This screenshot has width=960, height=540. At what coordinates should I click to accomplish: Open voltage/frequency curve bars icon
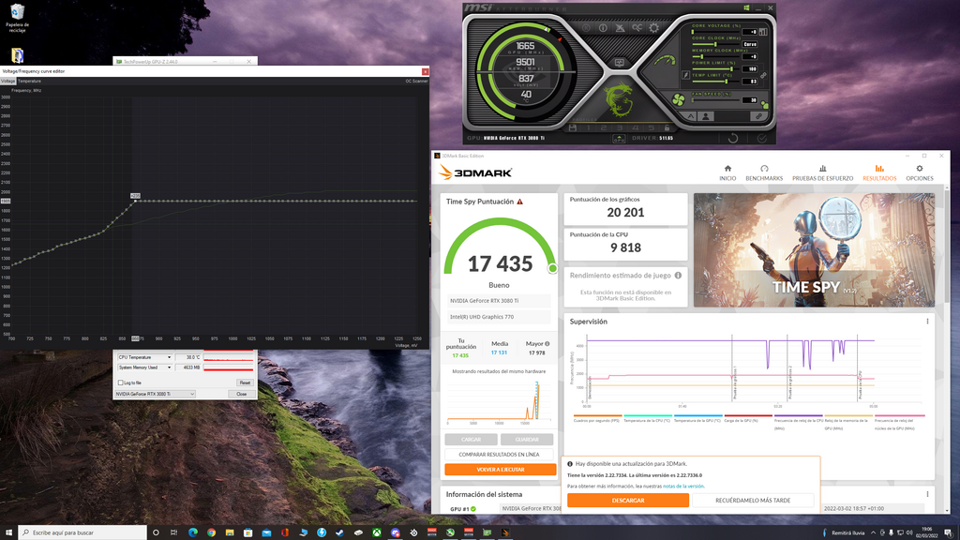point(763,32)
